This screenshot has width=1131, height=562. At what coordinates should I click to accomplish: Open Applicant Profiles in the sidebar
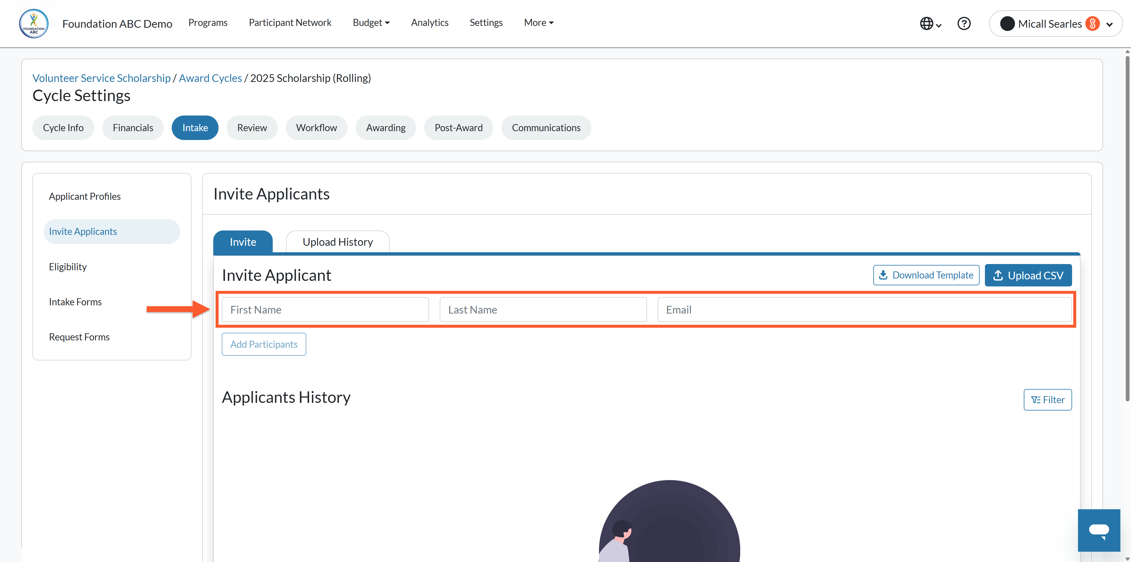[112, 196]
